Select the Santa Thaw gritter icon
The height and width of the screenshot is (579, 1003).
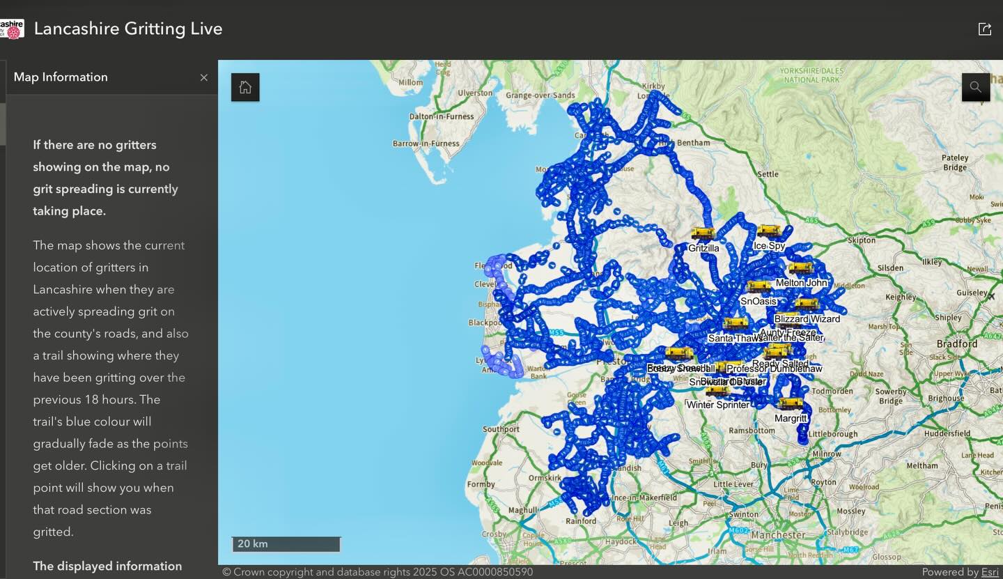735,323
